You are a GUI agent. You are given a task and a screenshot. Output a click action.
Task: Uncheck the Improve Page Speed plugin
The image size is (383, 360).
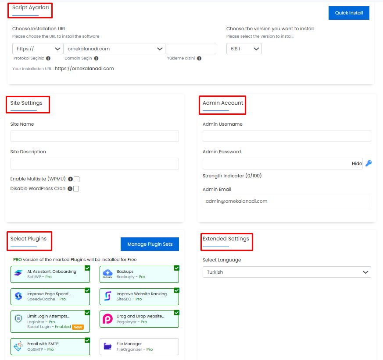click(x=87, y=290)
